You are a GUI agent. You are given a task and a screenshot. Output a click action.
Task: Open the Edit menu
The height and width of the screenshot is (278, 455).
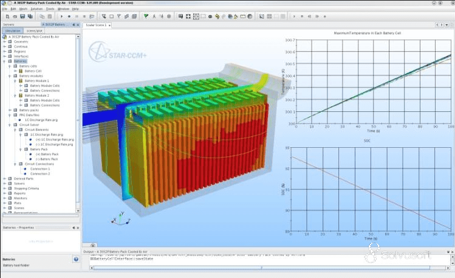(13, 9)
